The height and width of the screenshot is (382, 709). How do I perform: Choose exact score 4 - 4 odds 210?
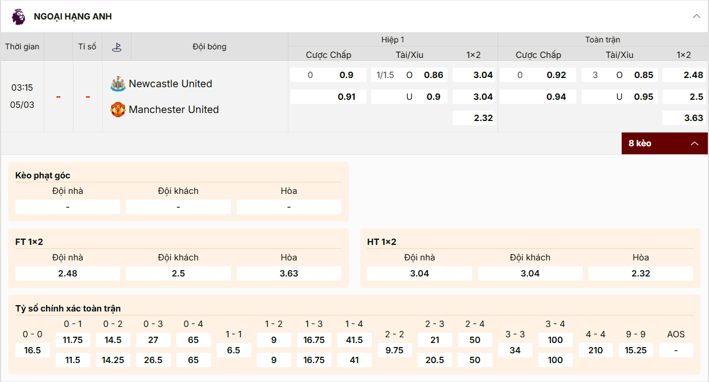596,350
